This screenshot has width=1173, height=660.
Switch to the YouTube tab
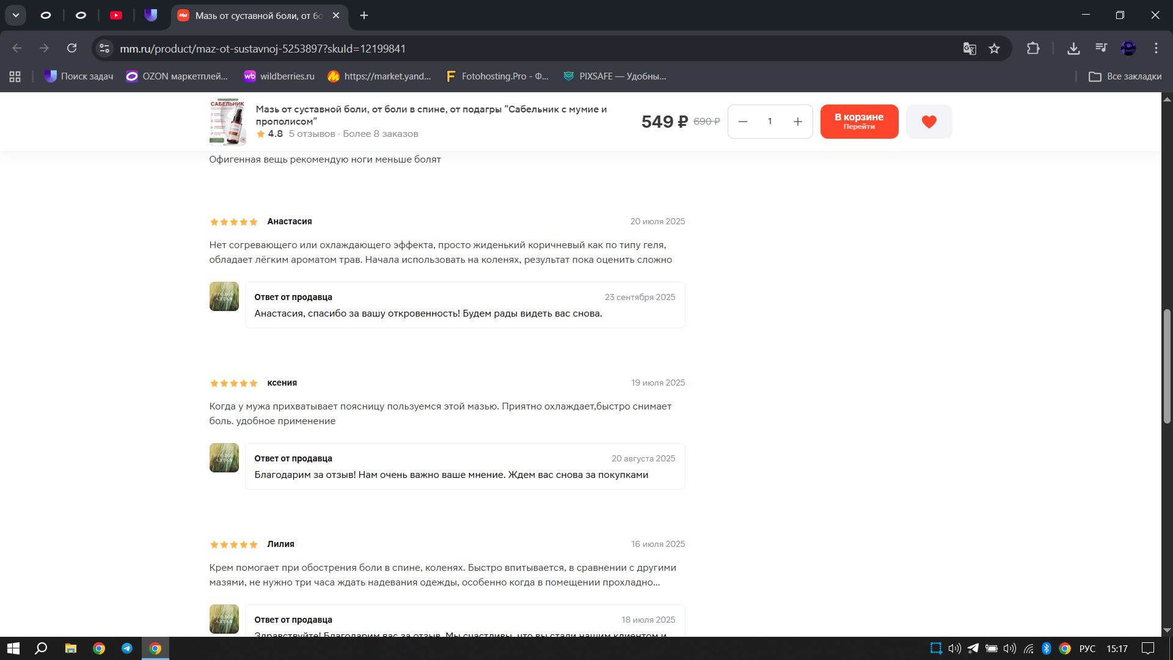coord(116,15)
